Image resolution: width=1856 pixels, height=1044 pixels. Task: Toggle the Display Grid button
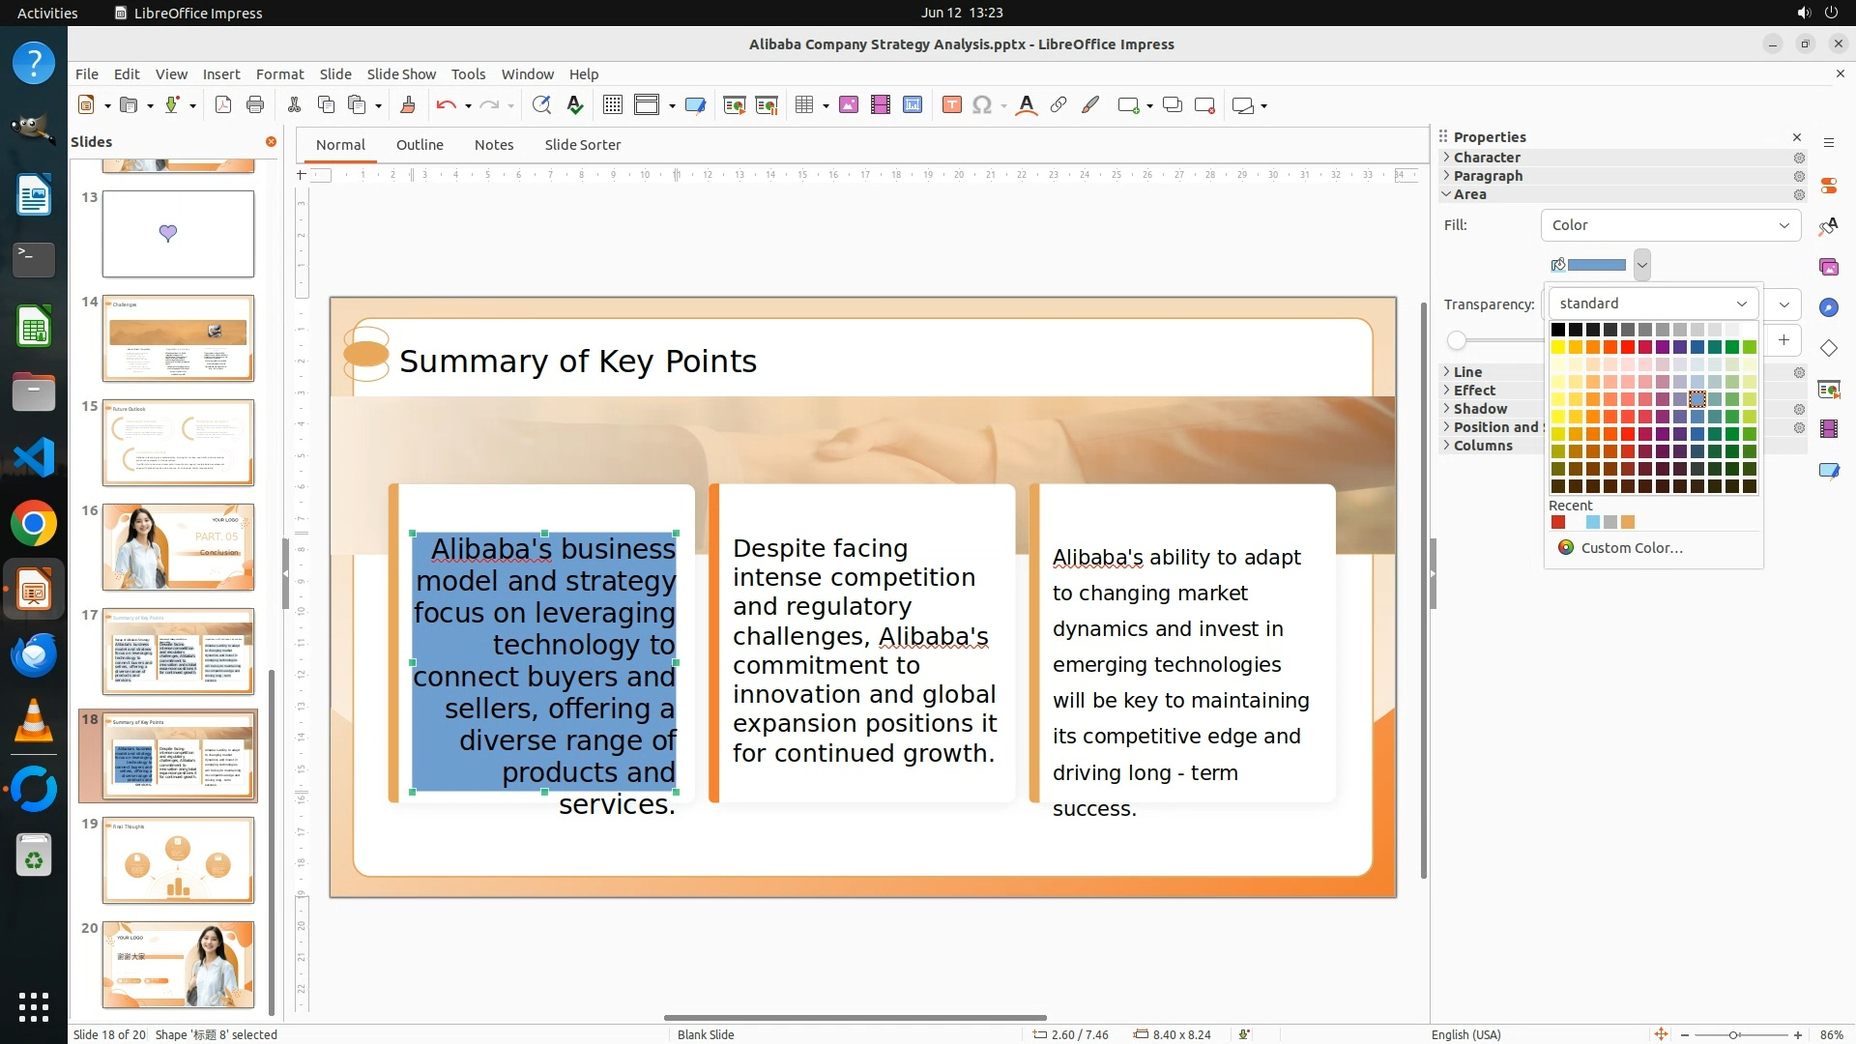coord(612,105)
